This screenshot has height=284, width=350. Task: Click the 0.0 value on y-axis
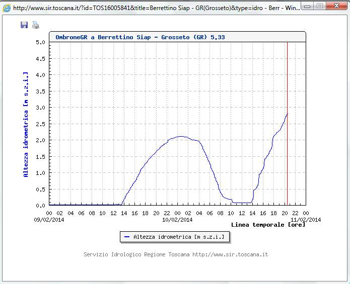click(x=41, y=206)
